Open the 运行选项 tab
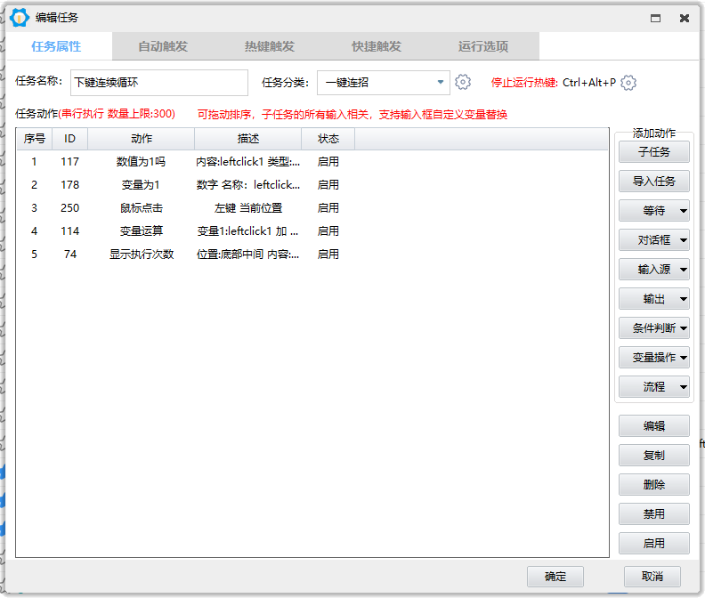This screenshot has width=705, height=598. (x=483, y=46)
